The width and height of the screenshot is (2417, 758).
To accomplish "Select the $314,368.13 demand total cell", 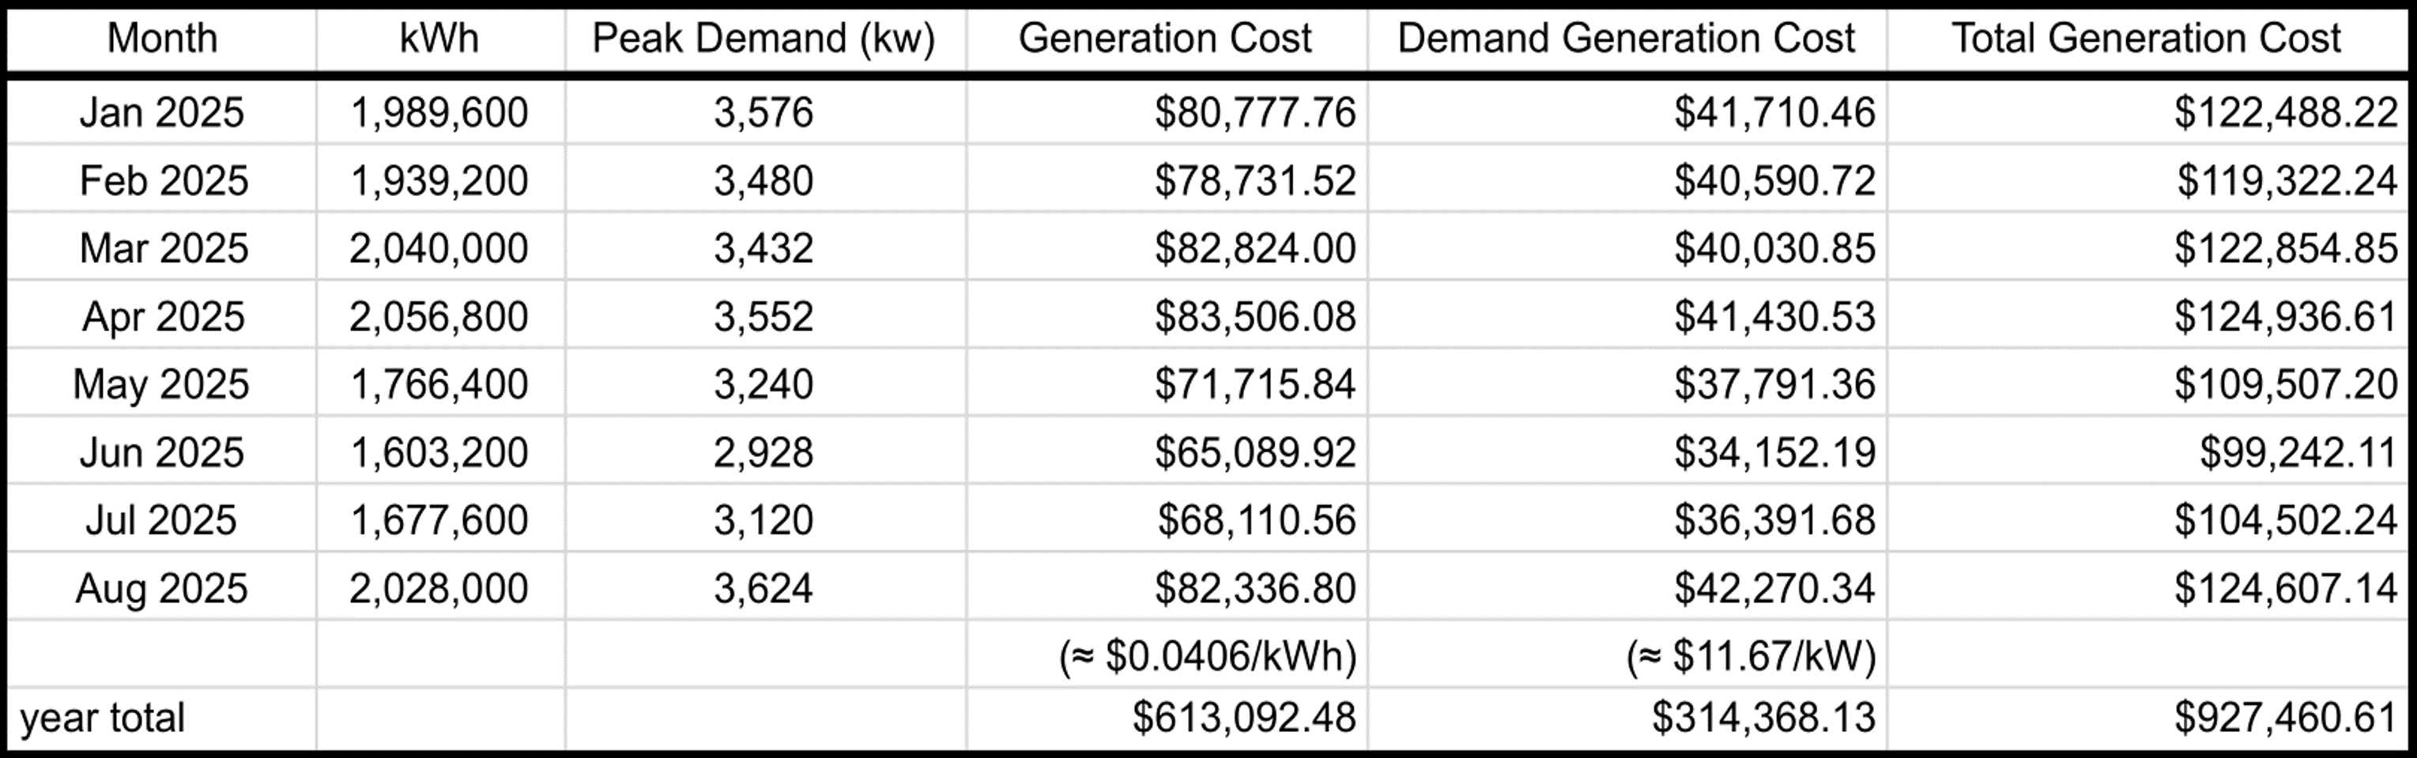I will coord(1763,718).
